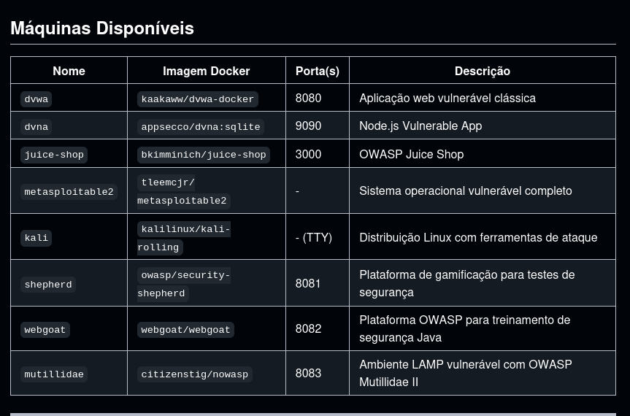Screen dimensions: 630x416
Task: Select the 'webgoat/webgoat' image name
Action: [x=185, y=330]
